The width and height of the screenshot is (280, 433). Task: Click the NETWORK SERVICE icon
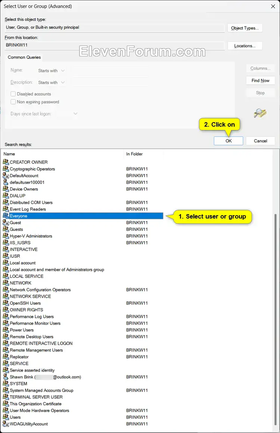point(6,296)
